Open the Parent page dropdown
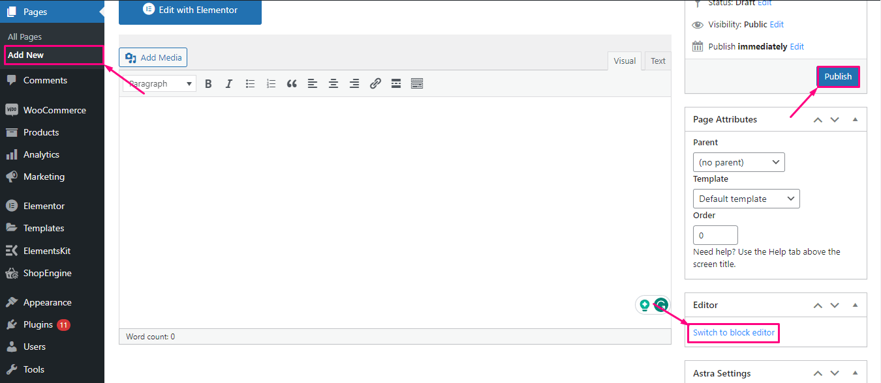 point(738,162)
